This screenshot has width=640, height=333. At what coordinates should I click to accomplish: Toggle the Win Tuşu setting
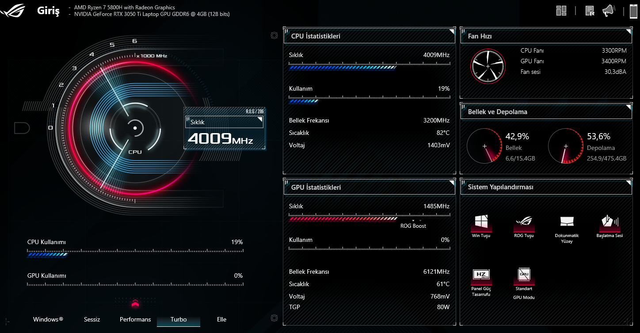point(481,223)
